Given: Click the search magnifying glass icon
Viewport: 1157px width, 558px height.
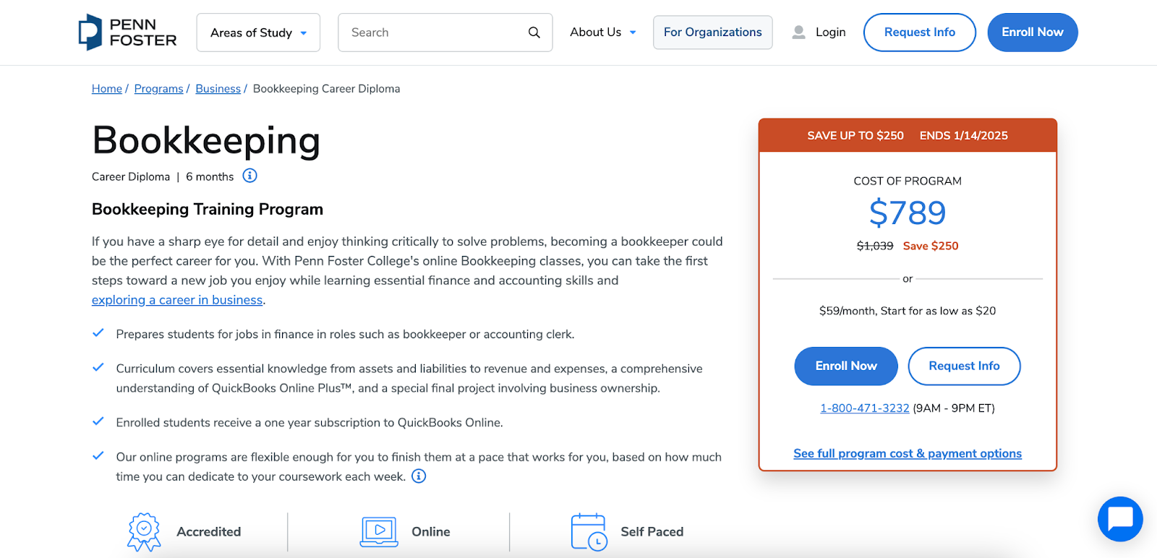Looking at the screenshot, I should (x=534, y=33).
